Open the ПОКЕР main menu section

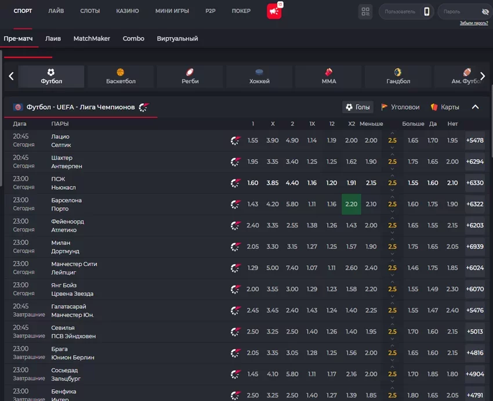click(241, 11)
